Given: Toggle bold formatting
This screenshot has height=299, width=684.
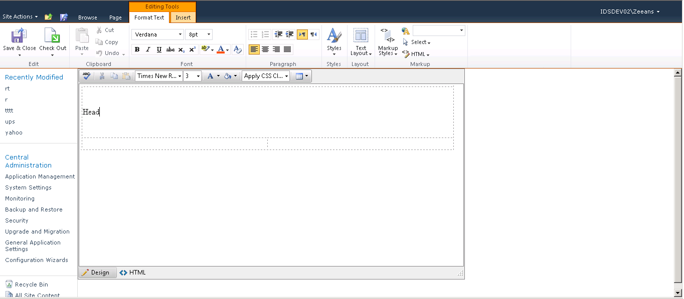Looking at the screenshot, I should (x=137, y=49).
